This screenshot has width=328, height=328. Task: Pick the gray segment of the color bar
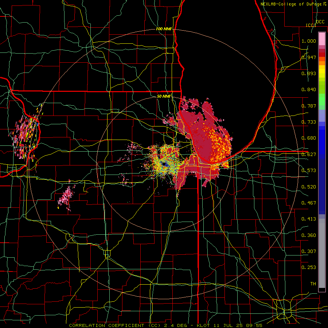[322, 253]
